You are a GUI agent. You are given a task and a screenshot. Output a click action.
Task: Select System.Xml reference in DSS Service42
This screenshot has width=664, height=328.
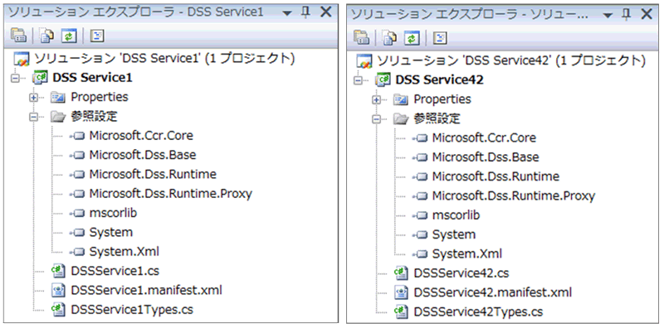coord(467,254)
